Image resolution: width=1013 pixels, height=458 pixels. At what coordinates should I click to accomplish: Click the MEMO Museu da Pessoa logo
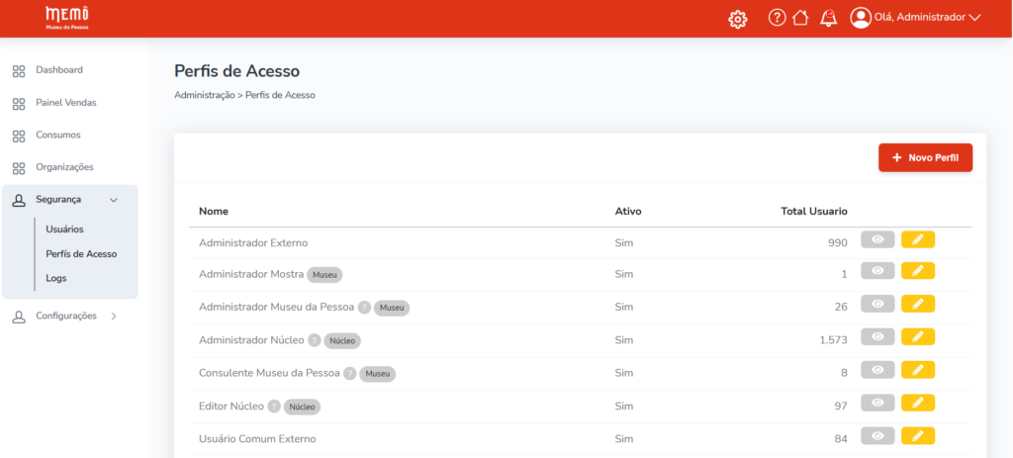[67, 17]
